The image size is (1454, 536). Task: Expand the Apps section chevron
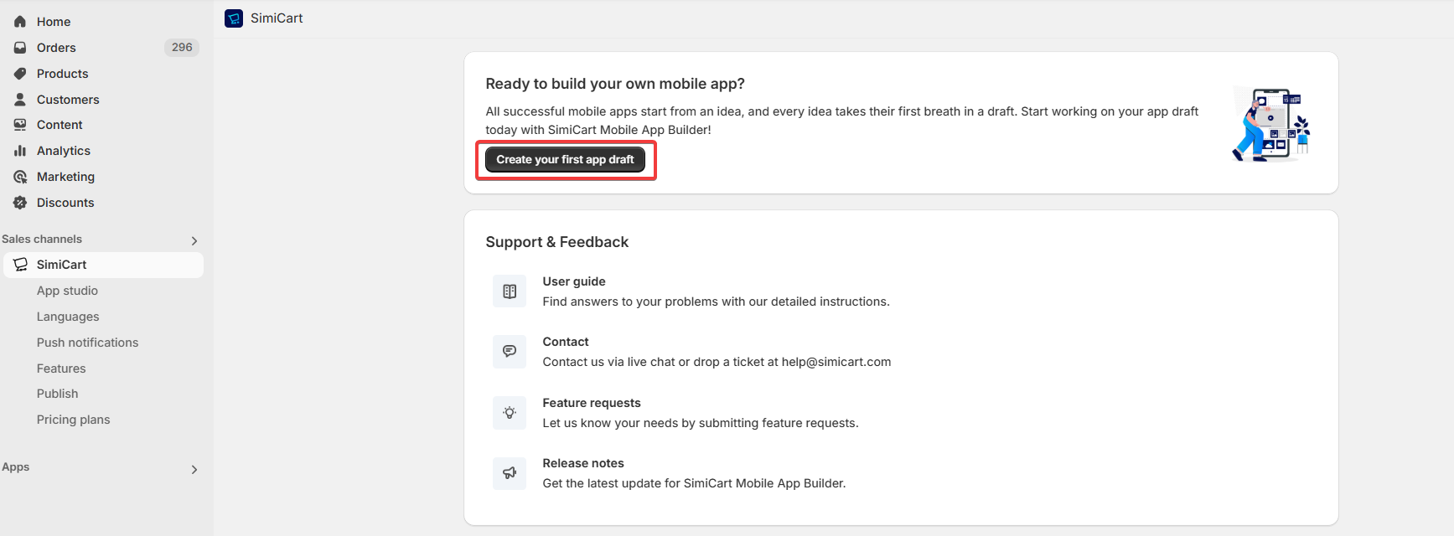pyautogui.click(x=194, y=469)
